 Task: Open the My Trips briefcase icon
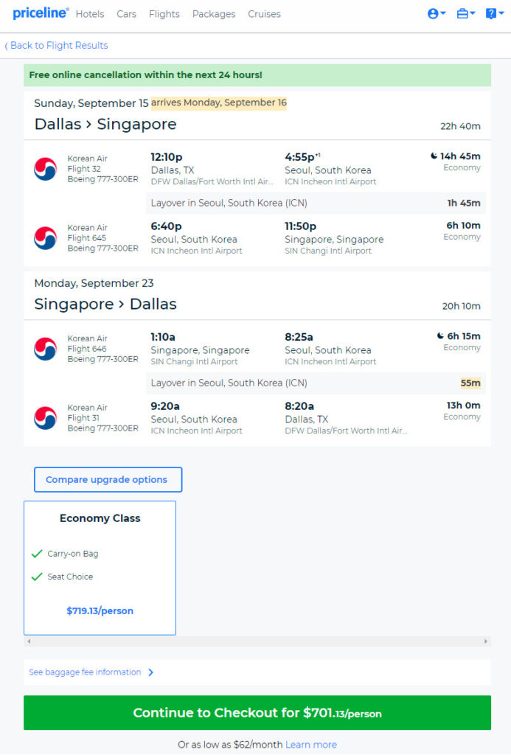(465, 13)
